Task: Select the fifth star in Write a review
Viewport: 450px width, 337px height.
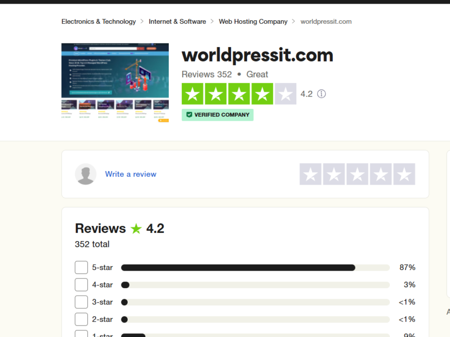Action: click(404, 174)
